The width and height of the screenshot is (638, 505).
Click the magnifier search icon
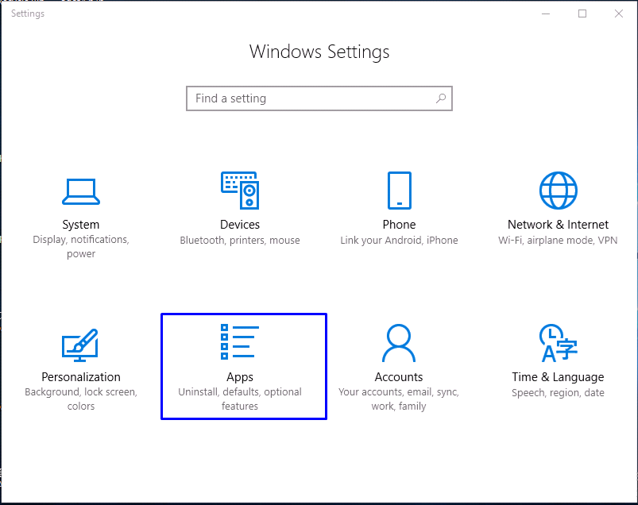[x=441, y=98]
